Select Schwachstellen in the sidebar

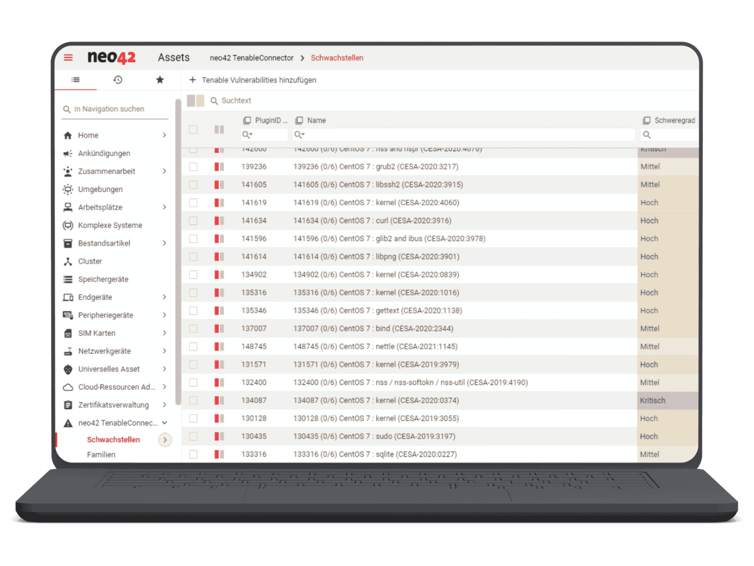(x=113, y=440)
